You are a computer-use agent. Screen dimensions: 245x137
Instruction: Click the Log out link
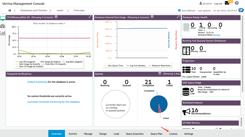pyautogui.click(x=218, y=3)
